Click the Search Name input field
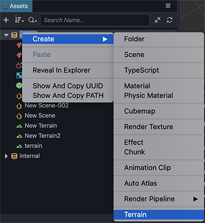Viewport: 205px width, 223px height. tap(95, 20)
